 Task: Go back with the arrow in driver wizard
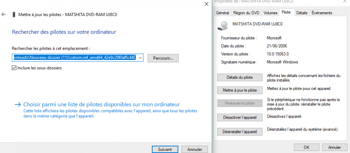tap(3, 14)
